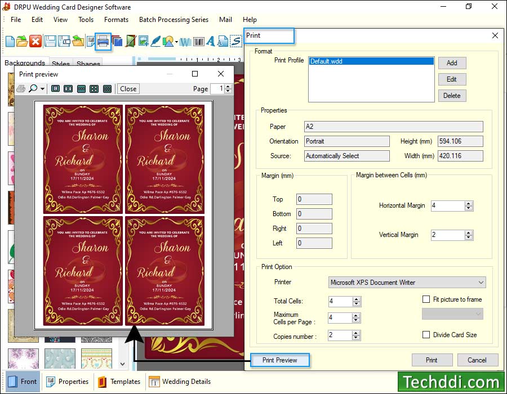The image size is (507, 394).
Task: Click the red X close-document toolbar icon
Action: click(x=35, y=41)
